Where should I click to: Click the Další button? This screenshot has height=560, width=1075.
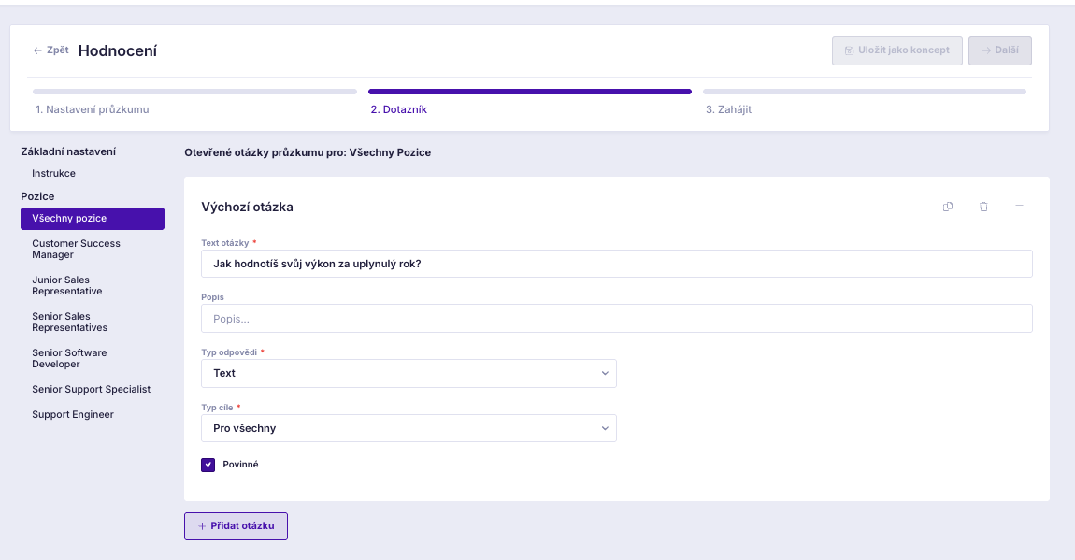(999, 50)
